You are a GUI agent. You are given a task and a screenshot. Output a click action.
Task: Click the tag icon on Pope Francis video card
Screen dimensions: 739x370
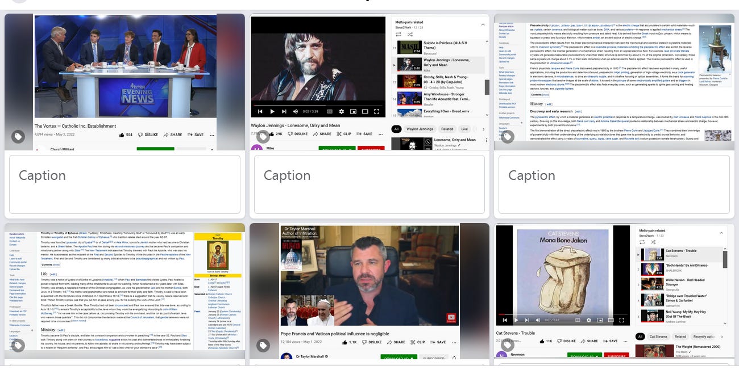click(263, 346)
